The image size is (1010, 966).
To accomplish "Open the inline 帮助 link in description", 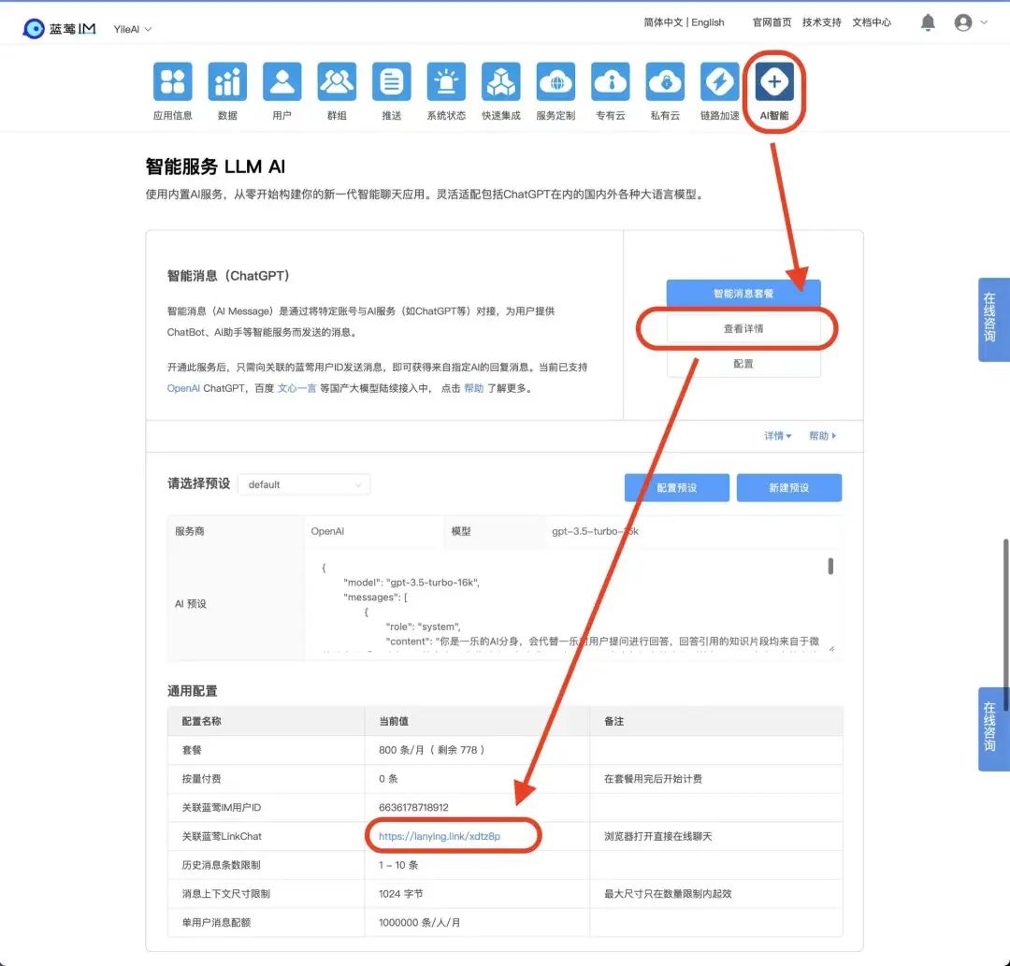I will 473,388.
